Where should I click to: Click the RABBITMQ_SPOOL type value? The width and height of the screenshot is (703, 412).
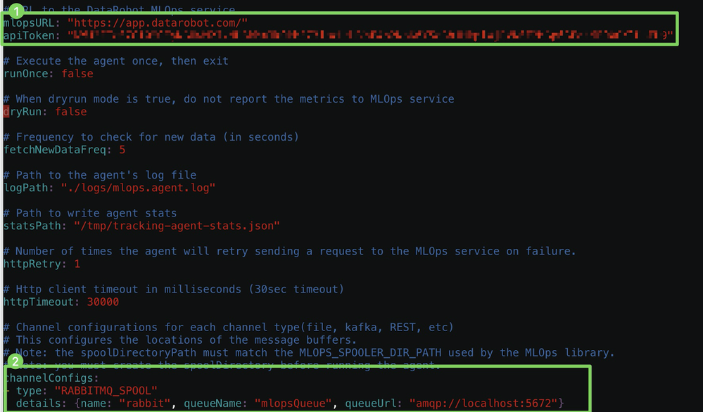coord(106,390)
